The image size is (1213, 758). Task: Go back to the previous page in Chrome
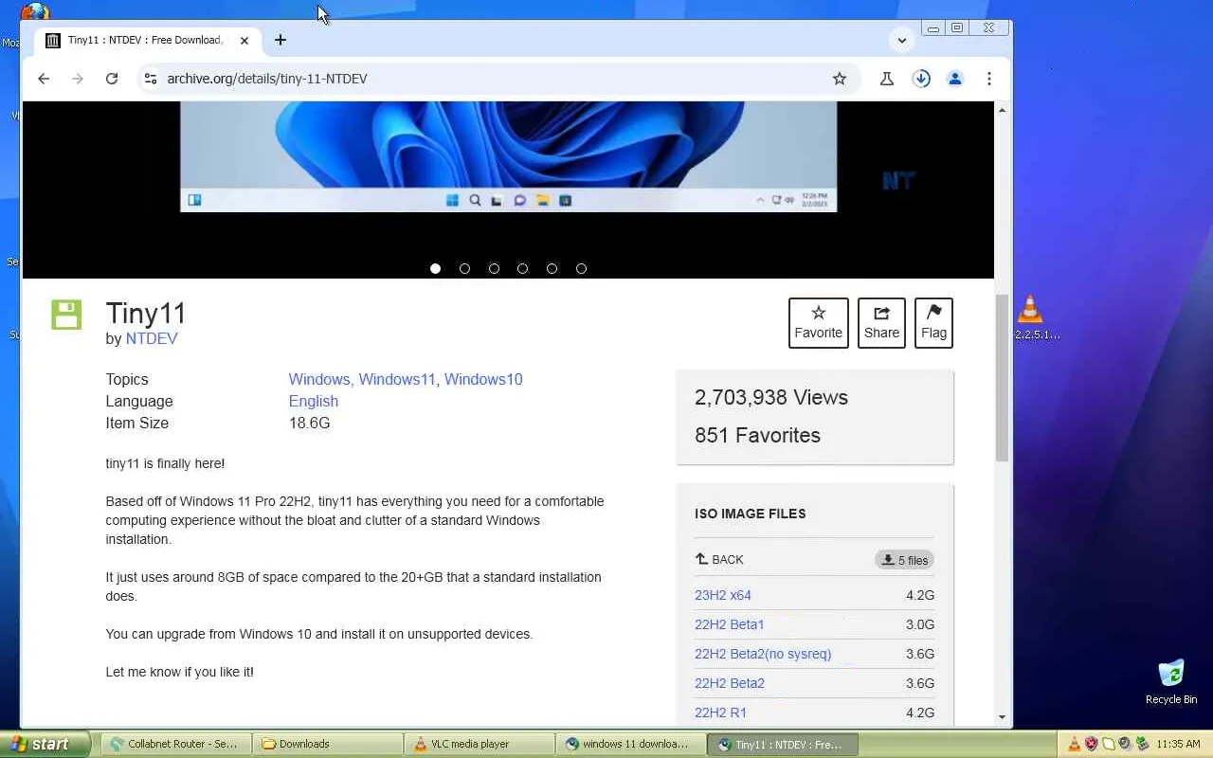coord(44,79)
